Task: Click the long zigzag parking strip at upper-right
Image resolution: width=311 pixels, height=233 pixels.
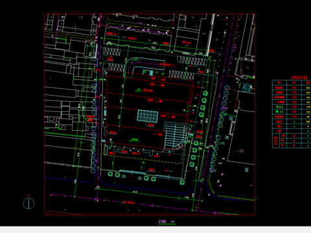Action: click(192, 61)
